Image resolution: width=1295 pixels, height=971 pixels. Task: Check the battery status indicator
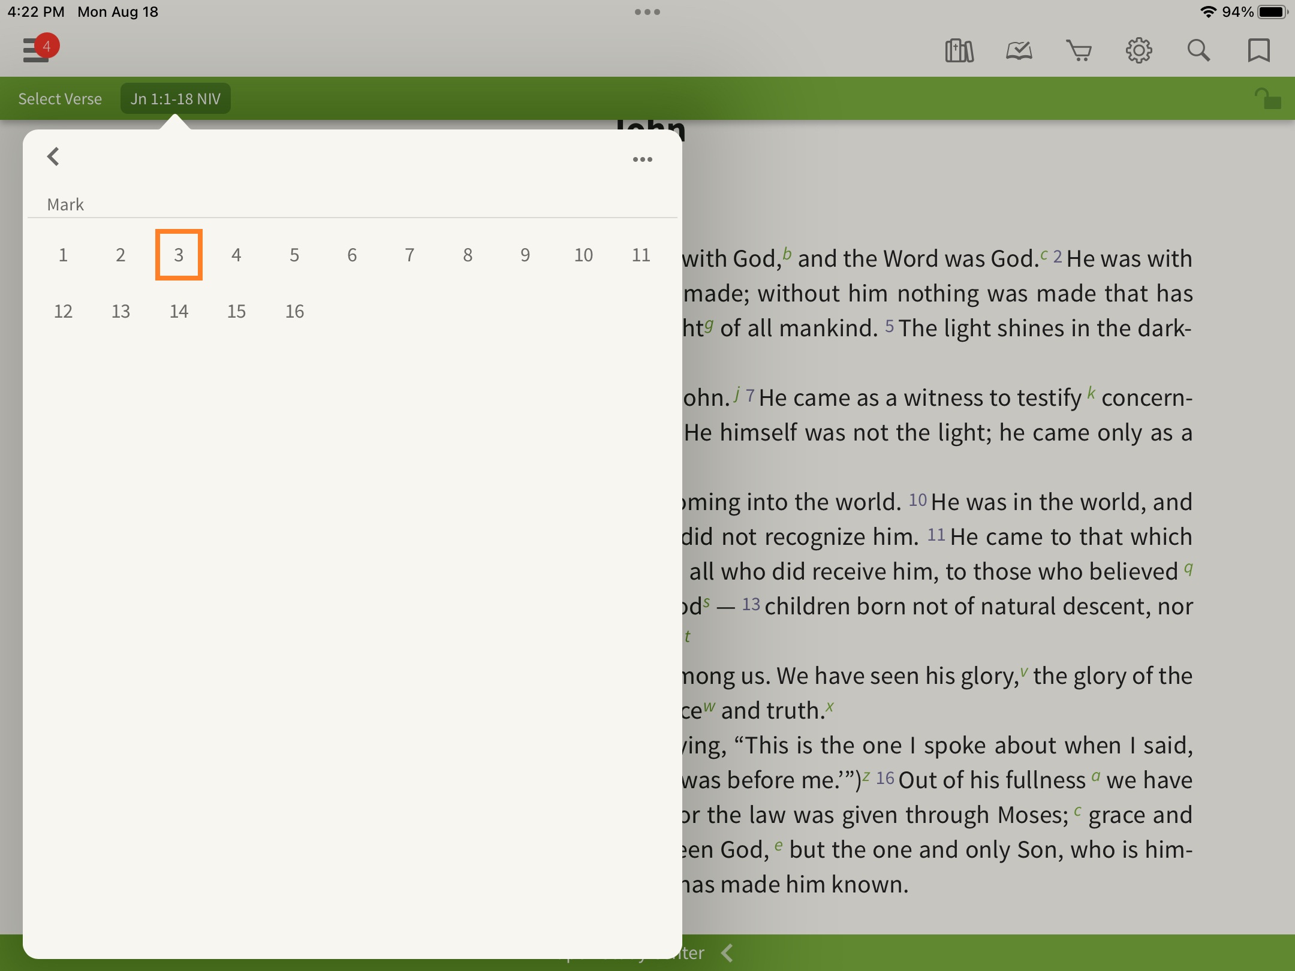click(1273, 12)
